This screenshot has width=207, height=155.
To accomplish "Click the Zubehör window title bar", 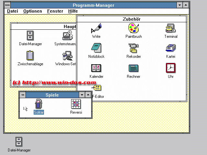I will (131, 19).
